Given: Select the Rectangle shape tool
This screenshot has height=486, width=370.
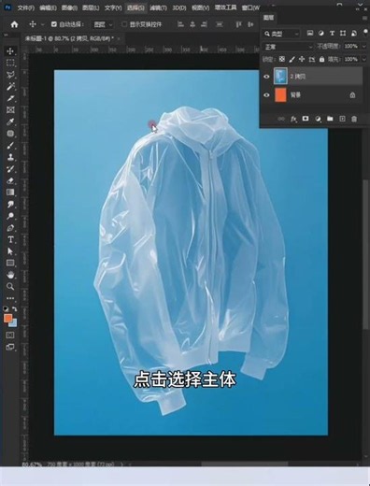Looking at the screenshot, I should [x=10, y=263].
